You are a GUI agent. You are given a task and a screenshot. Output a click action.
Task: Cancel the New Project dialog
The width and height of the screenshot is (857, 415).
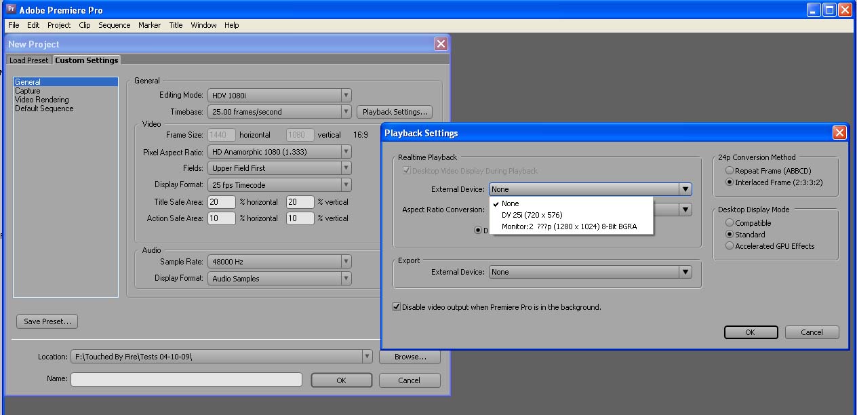410,380
